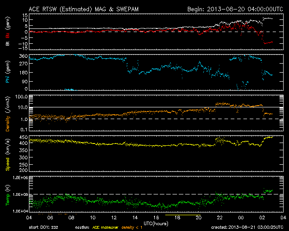Viewport: 289px width, 231px height.
Task: Click the cyan 'Phi (gsm)' axis label
Action: (x=8, y=72)
